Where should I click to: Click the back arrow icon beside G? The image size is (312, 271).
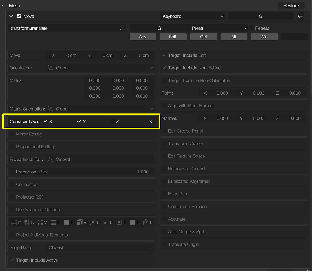click(x=300, y=16)
